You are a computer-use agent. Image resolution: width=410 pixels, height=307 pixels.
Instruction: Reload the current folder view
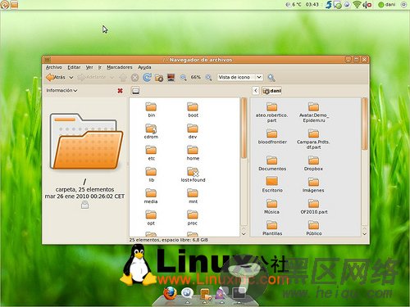(147, 78)
